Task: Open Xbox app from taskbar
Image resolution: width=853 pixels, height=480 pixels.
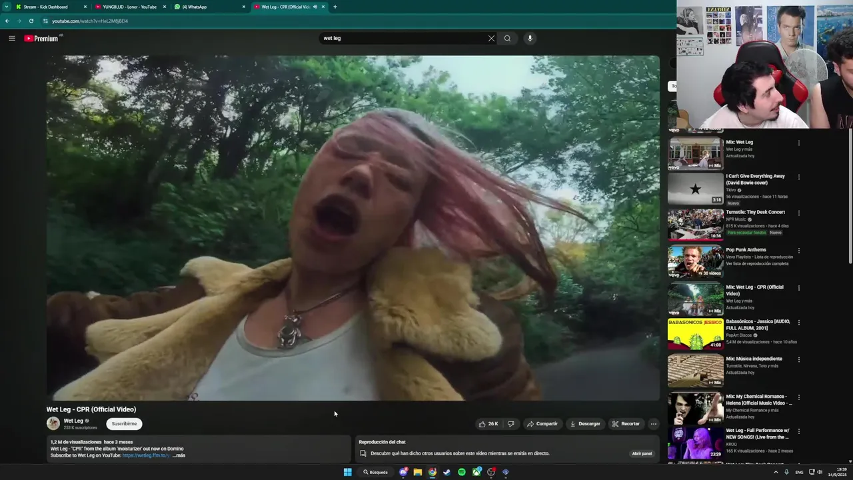Action: pyautogui.click(x=476, y=472)
